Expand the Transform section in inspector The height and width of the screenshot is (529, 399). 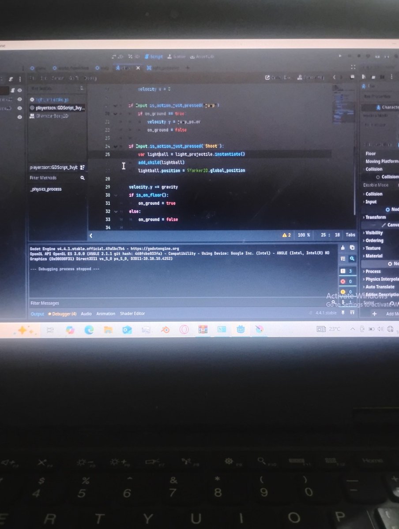[375, 217]
